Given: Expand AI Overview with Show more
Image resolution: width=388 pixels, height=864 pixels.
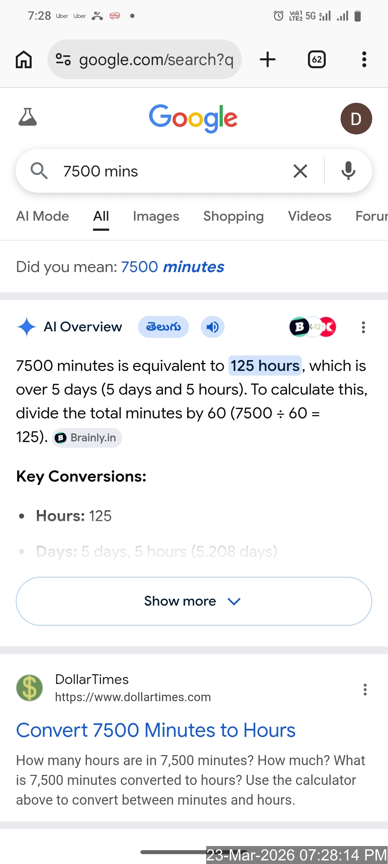Looking at the screenshot, I should [194, 601].
